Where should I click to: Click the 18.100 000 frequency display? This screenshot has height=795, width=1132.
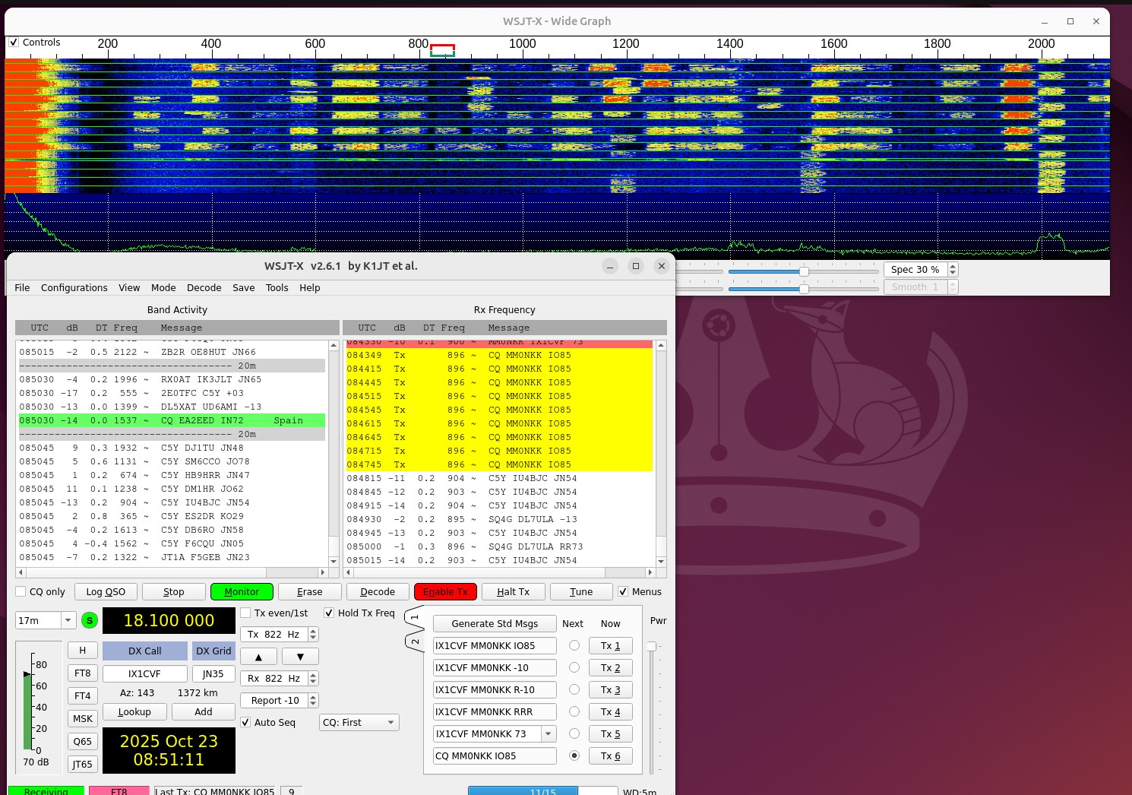[x=169, y=620]
